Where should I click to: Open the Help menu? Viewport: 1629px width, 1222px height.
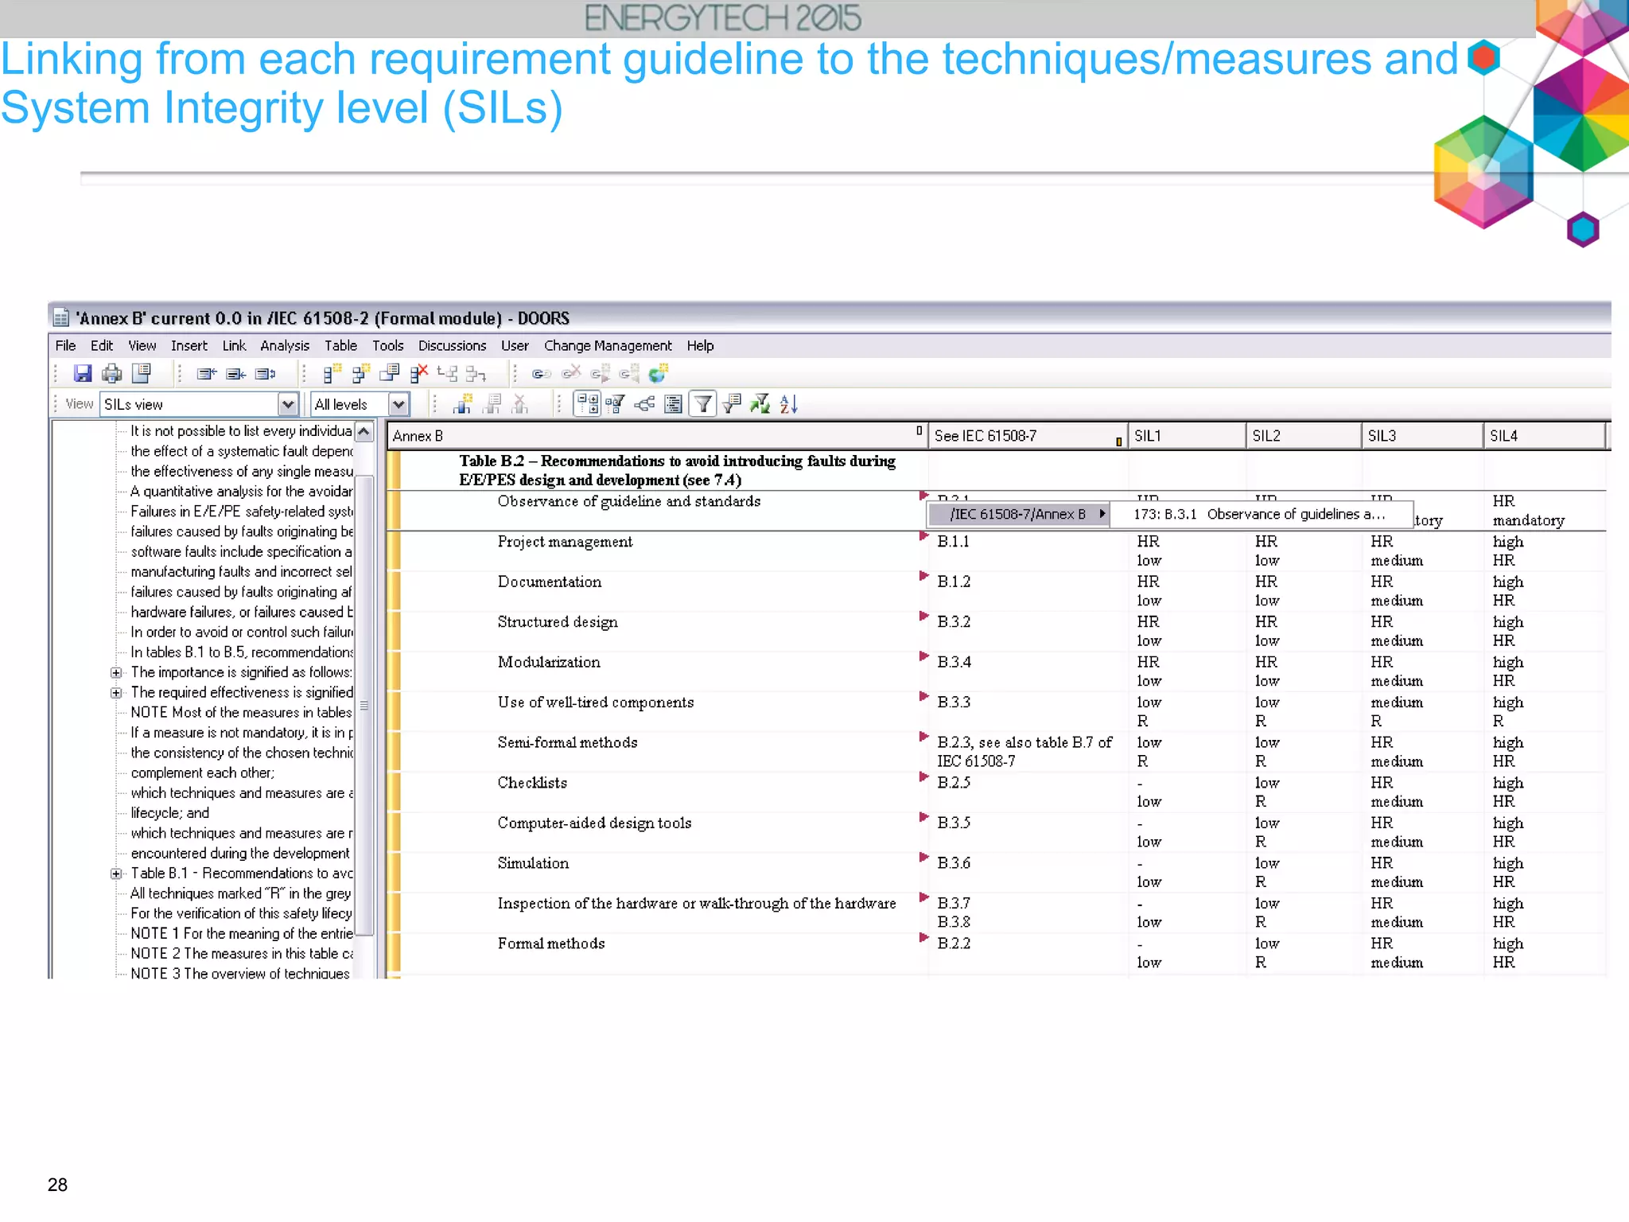[x=700, y=345]
